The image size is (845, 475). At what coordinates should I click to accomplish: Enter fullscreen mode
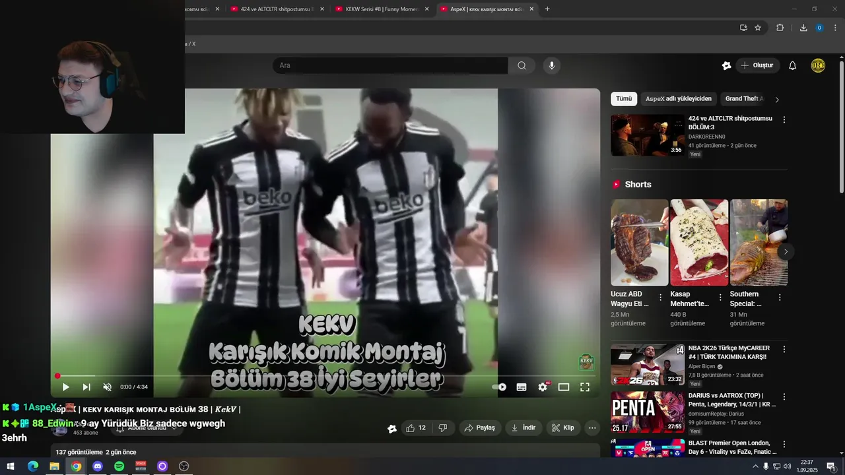(585, 387)
